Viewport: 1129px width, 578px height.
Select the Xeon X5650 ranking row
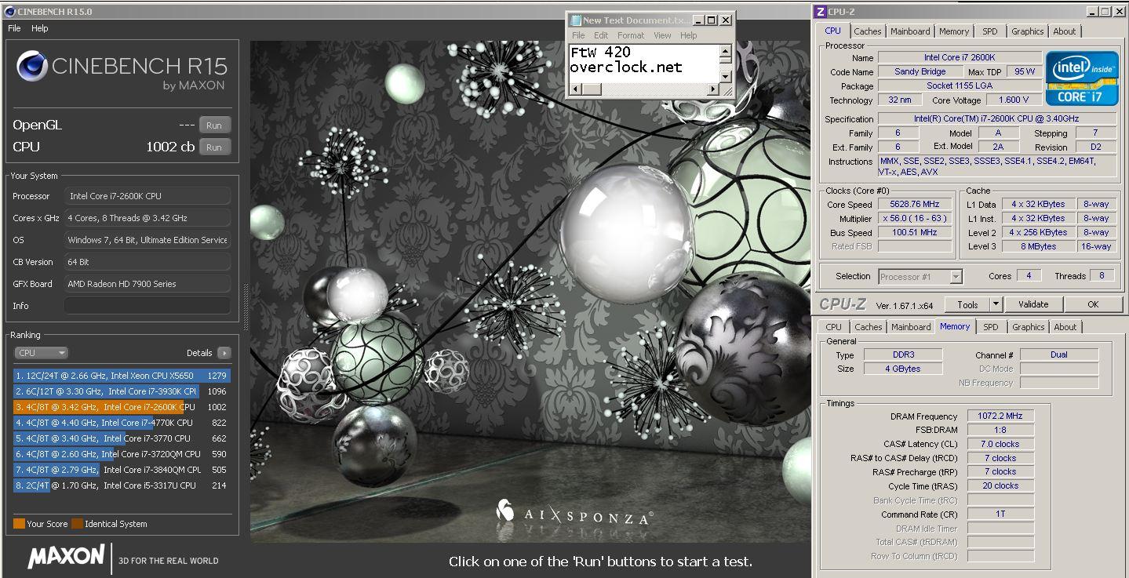(x=122, y=376)
